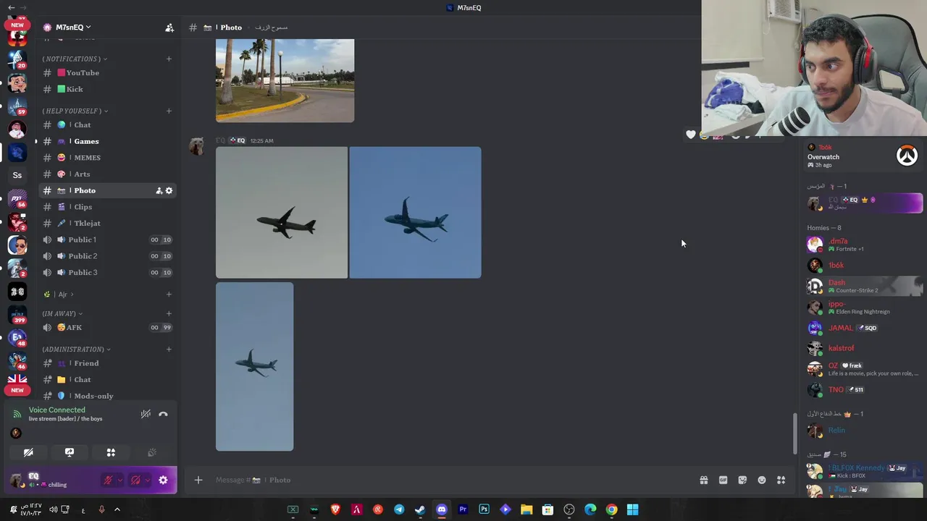Add channel to NOTIFICATIONS category
Image resolution: width=927 pixels, height=521 pixels.
(x=169, y=59)
